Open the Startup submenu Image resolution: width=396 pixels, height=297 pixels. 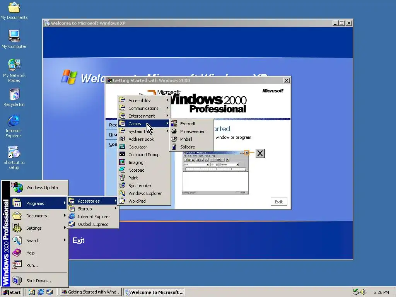(93, 209)
